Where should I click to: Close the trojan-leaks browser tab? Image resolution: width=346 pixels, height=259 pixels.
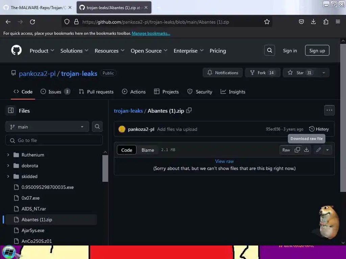click(x=146, y=7)
